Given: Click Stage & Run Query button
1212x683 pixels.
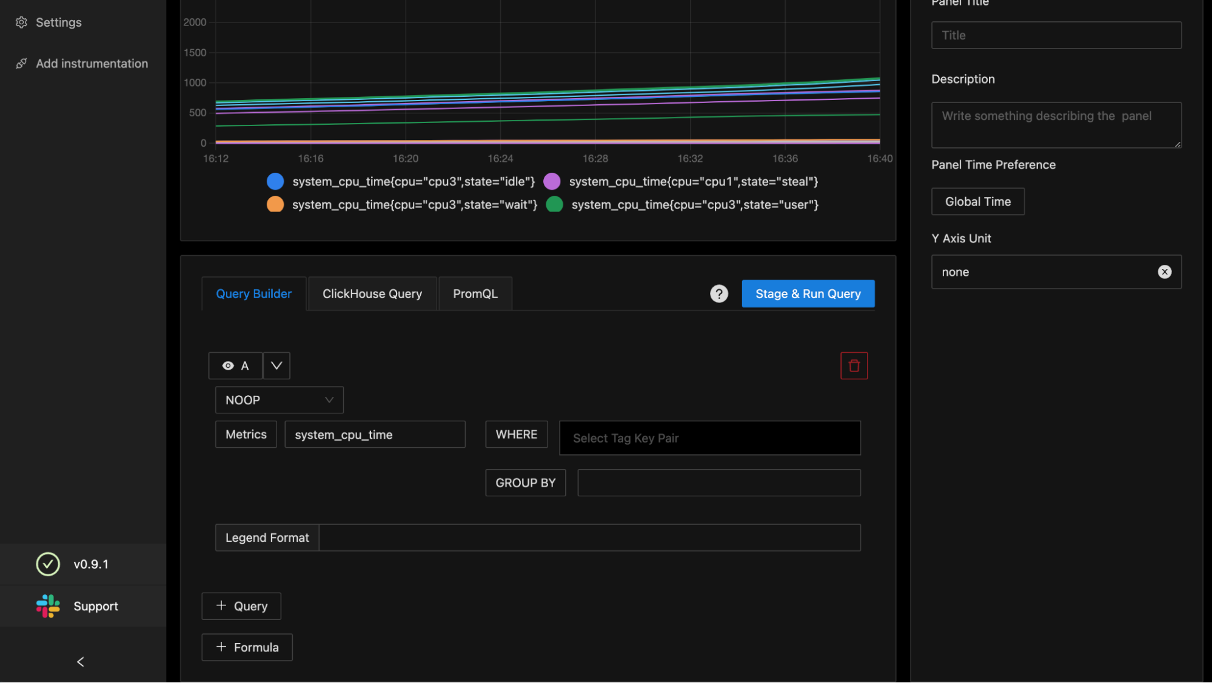Looking at the screenshot, I should 808,294.
